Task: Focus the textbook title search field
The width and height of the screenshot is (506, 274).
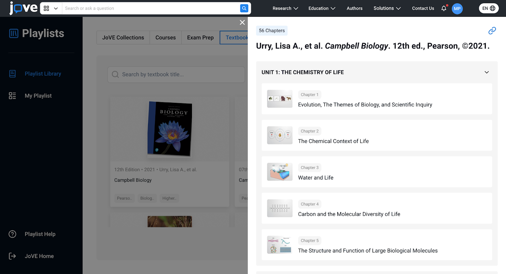Action: (x=176, y=75)
